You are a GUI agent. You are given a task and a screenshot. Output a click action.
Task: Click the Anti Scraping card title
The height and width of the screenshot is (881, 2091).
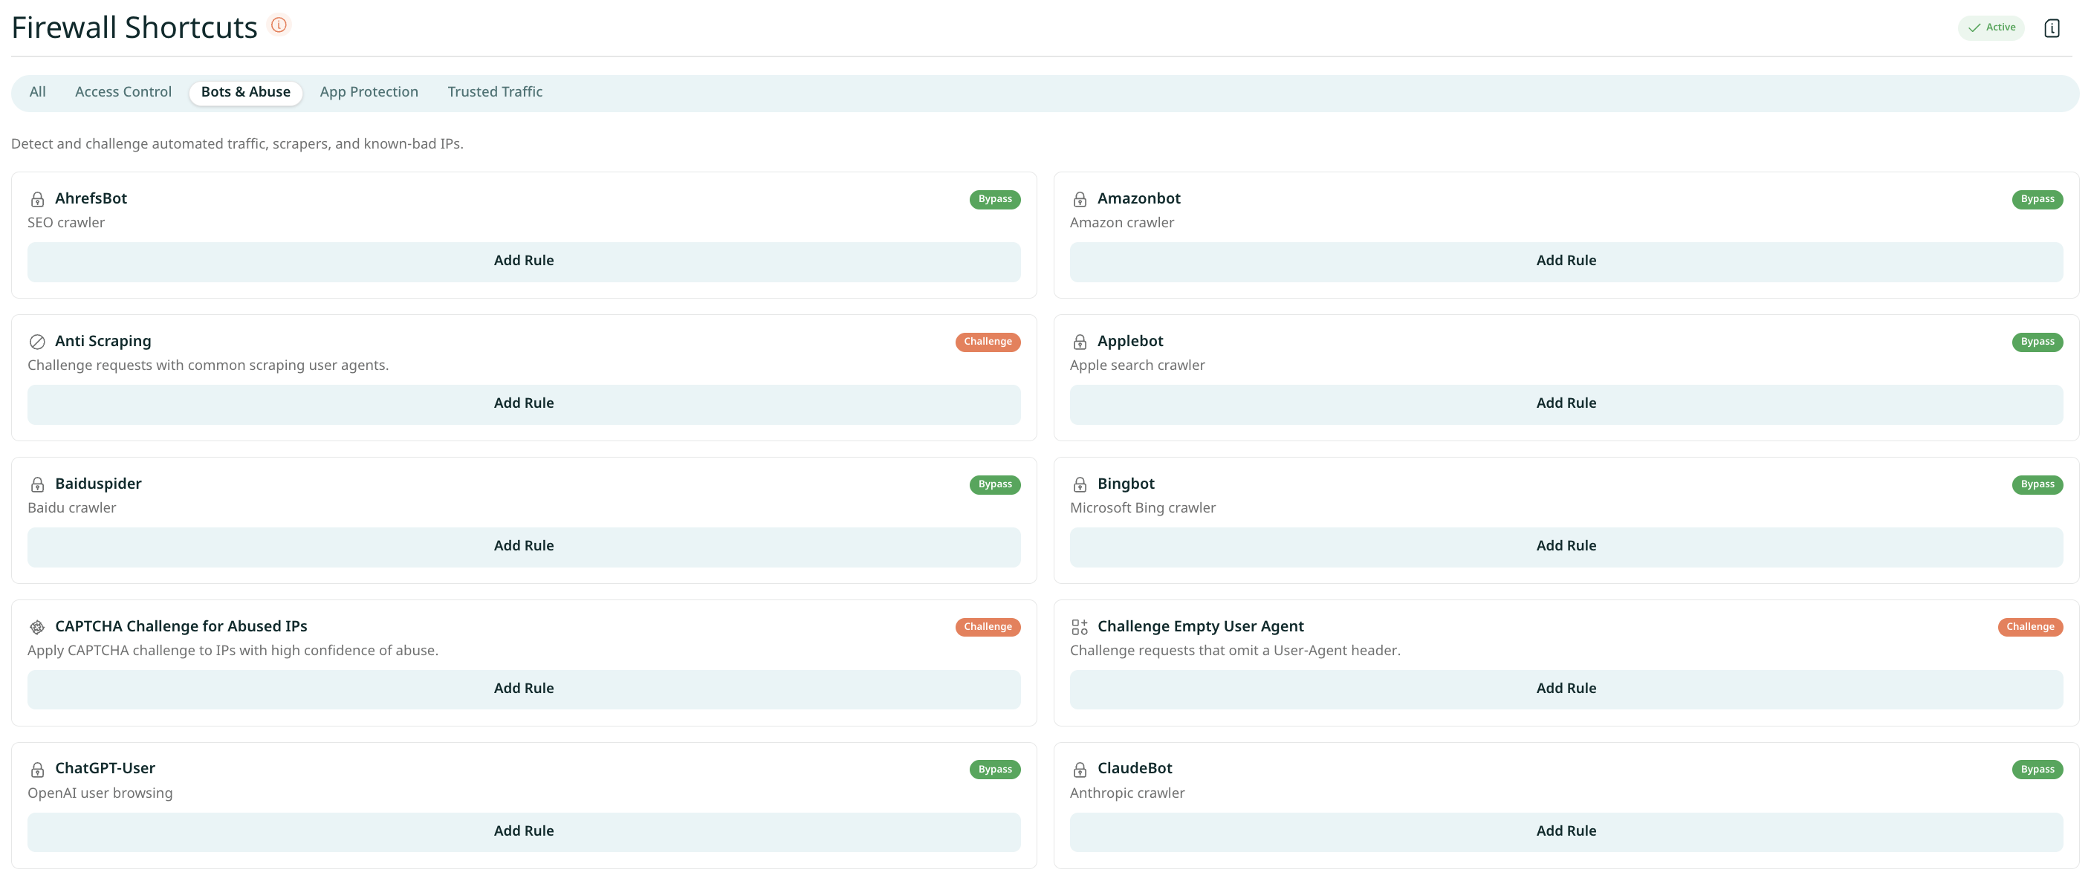103,342
